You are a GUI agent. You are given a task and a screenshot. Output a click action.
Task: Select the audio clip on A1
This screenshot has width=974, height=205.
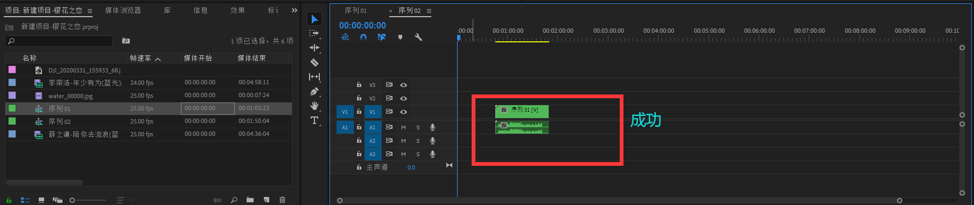point(522,127)
